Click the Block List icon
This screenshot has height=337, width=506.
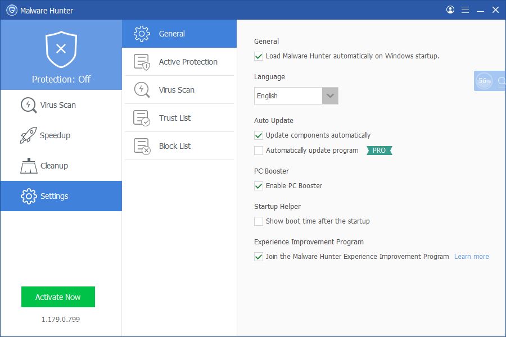(x=142, y=146)
